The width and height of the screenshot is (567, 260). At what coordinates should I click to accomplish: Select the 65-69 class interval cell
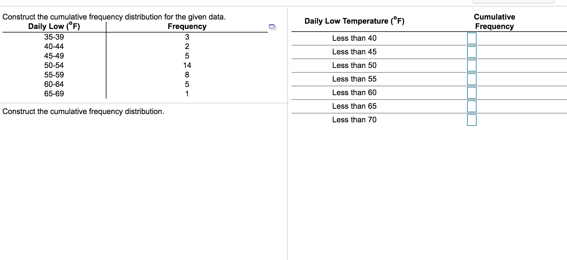[x=54, y=94]
